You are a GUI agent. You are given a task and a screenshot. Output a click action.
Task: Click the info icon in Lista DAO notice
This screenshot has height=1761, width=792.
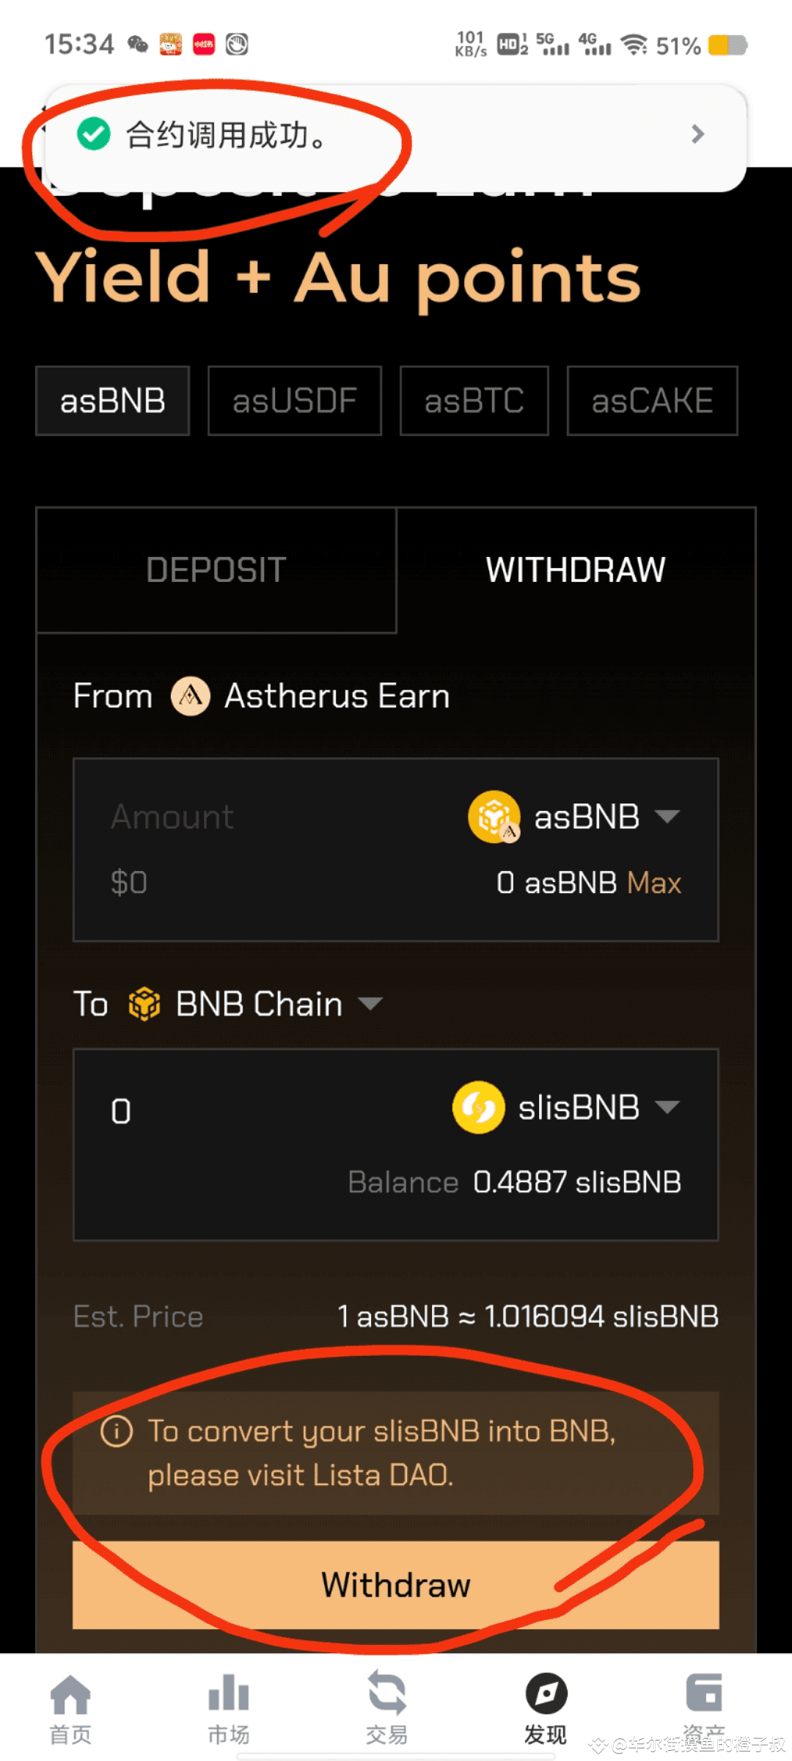(117, 1432)
